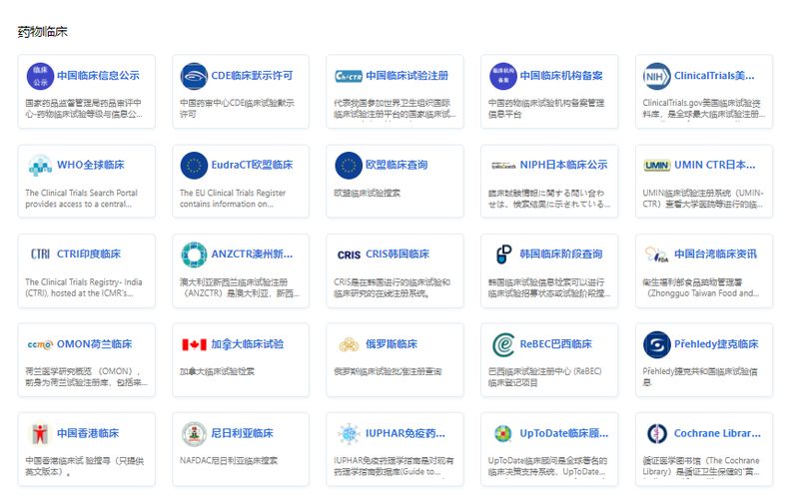Viewport: 799px width, 503px height.
Task: Open the ANZCTR澳州新... title link
Action: (252, 253)
